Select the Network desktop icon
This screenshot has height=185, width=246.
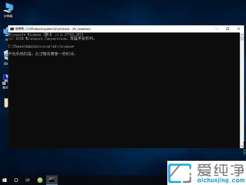click(6, 34)
